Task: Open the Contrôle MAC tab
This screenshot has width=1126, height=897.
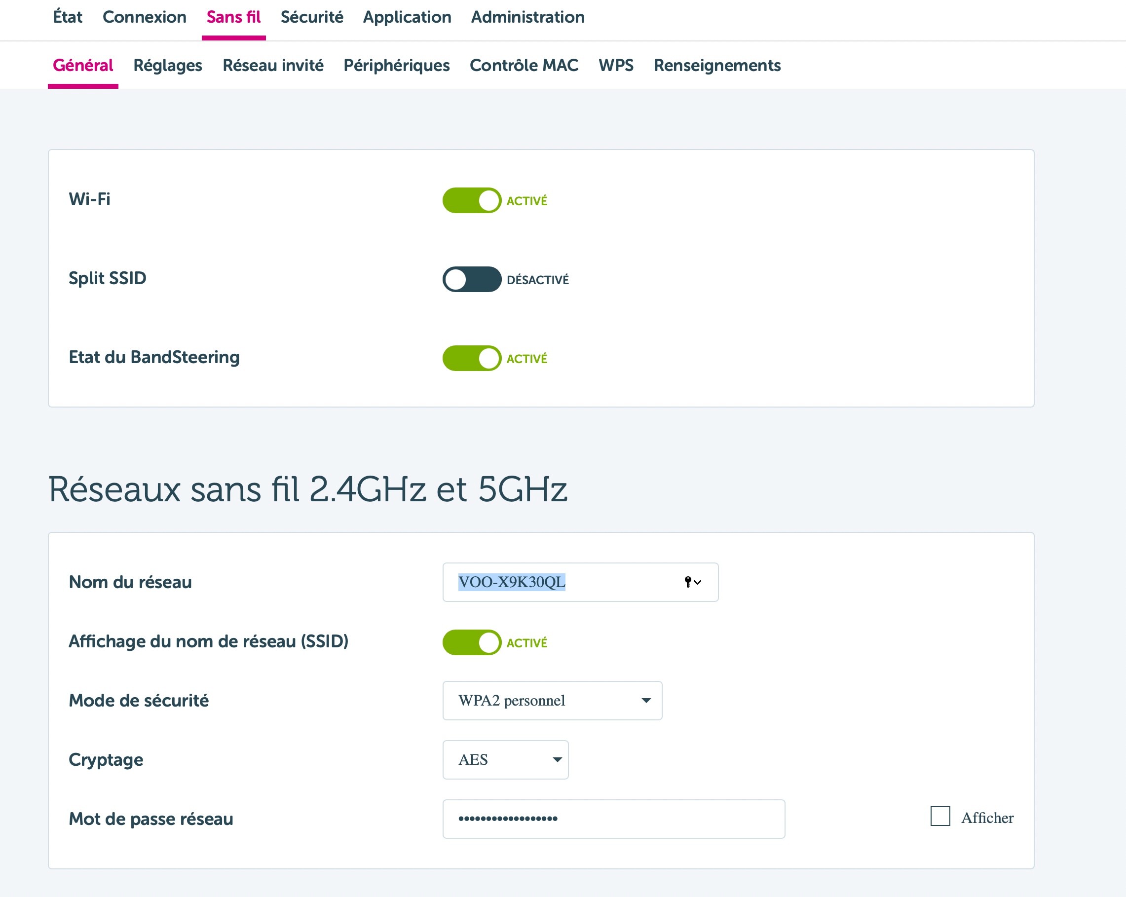Action: pos(524,65)
